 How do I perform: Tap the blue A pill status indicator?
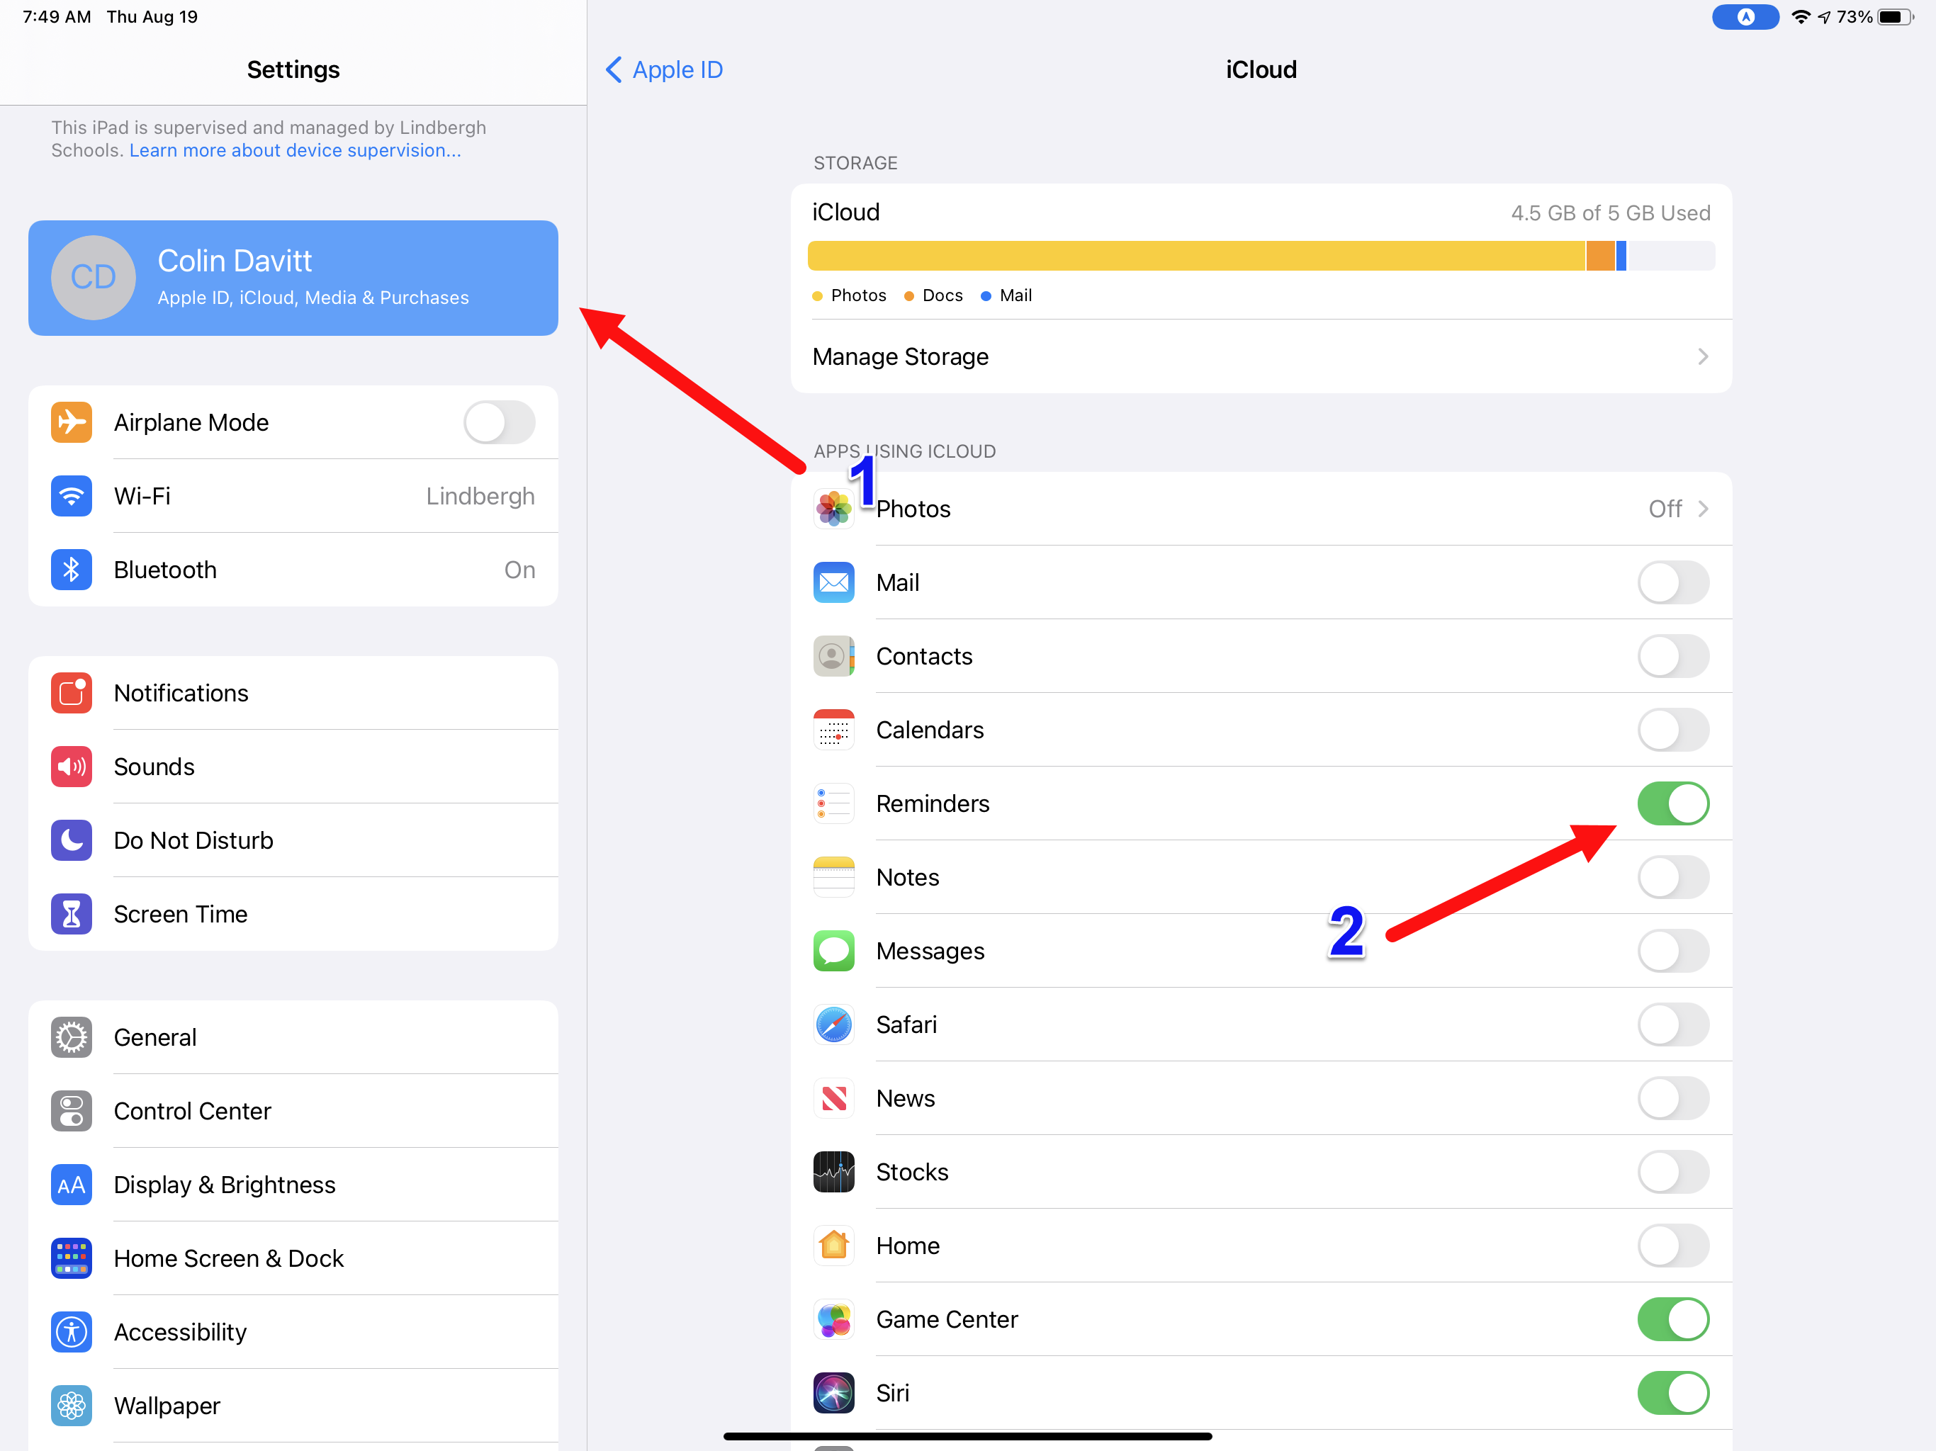point(1745,16)
